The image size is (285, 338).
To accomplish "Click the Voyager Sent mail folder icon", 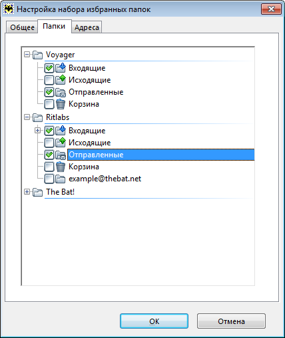I will tap(61, 92).
